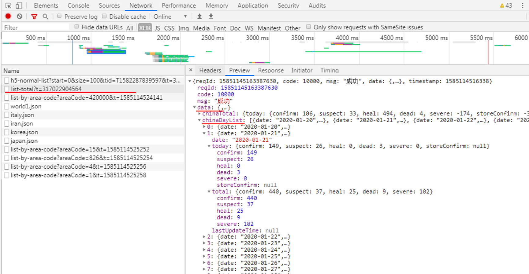Open DevTools three-dot customize menu
The width and height of the screenshot is (529, 274).
pyautogui.click(x=523, y=5)
